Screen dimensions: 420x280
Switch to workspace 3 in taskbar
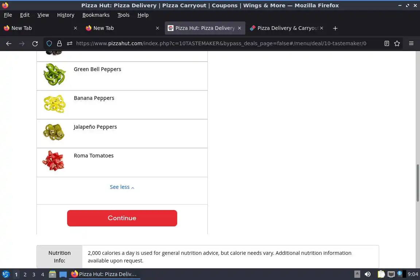pyautogui.click(x=34, y=275)
